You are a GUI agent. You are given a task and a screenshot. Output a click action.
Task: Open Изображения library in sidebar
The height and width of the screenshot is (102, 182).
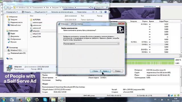click(16, 39)
